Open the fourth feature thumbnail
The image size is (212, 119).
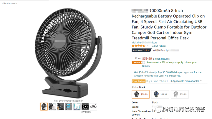(x=69, y=107)
